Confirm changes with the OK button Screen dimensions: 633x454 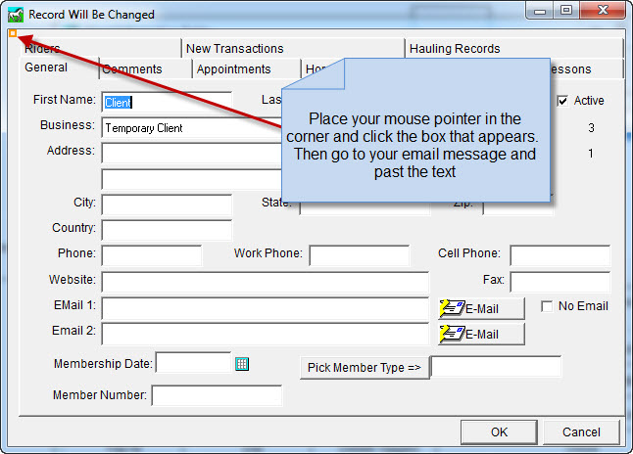499,432
